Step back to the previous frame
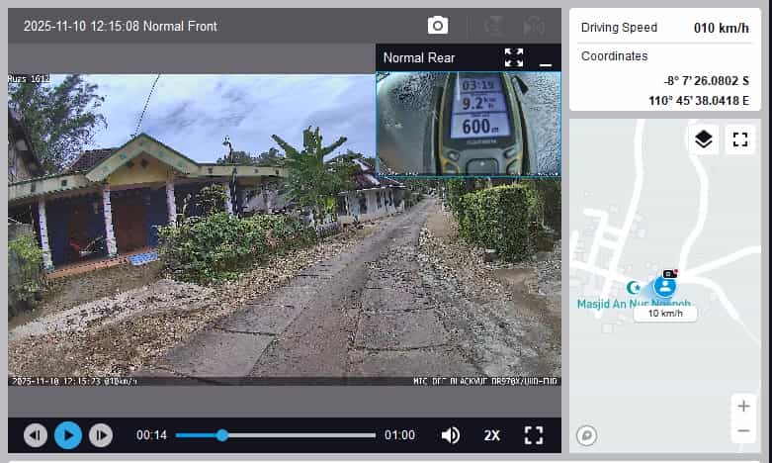Viewport: 772px width, 463px height. (x=36, y=435)
